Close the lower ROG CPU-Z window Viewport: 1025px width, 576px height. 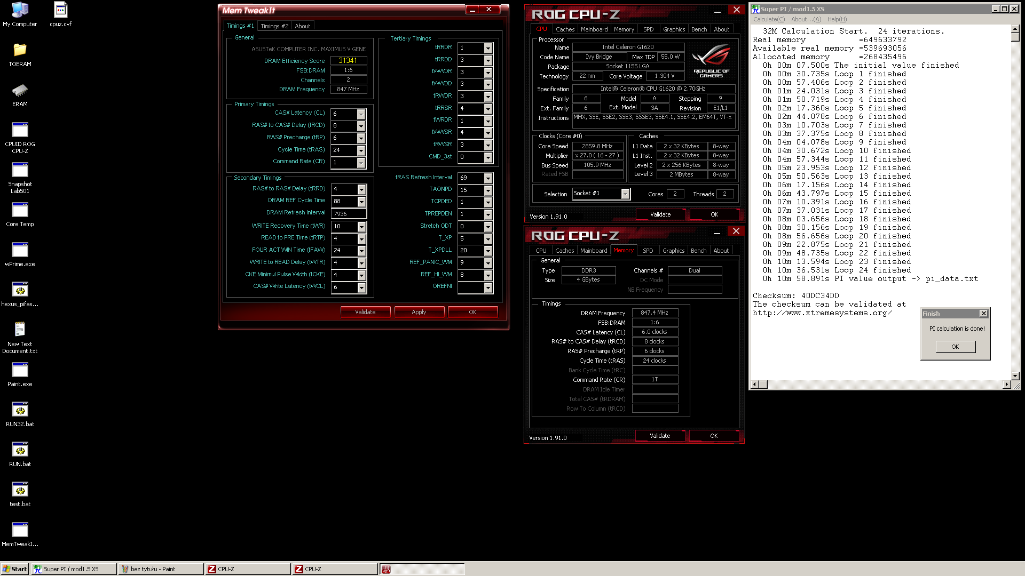(x=736, y=231)
